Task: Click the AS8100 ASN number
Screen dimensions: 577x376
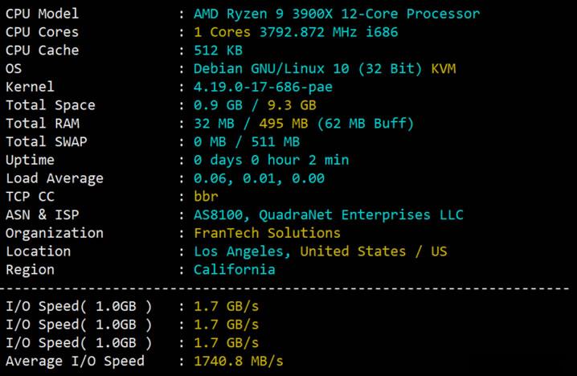Action: [x=219, y=215]
